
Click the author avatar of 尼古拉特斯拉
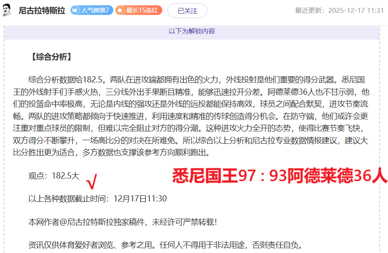click(7, 10)
